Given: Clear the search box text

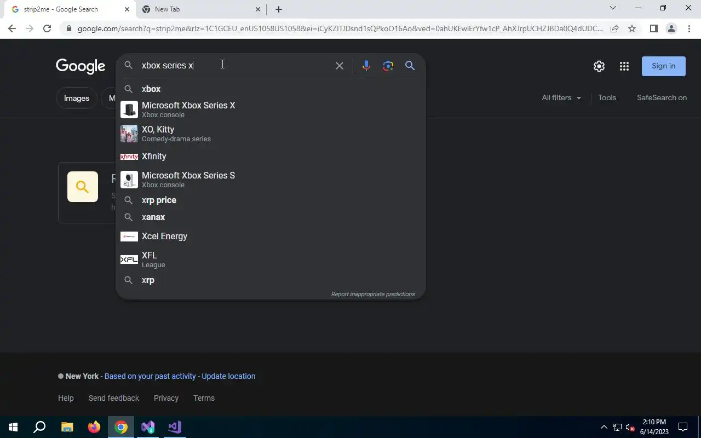Looking at the screenshot, I should click(340, 66).
